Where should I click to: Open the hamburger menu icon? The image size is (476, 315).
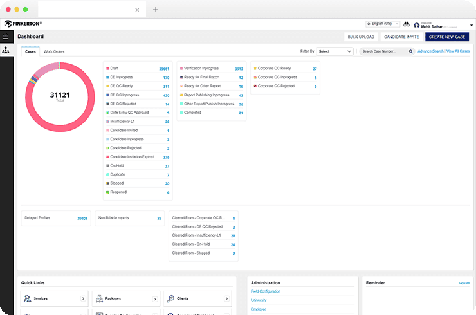click(x=5, y=37)
